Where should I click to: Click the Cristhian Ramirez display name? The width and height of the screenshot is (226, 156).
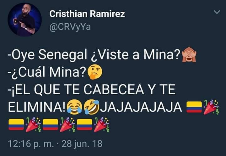pos(87,14)
